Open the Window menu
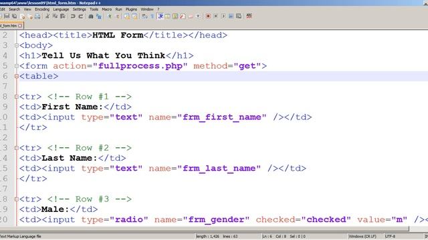428x240 pixels. pyautogui.click(x=147, y=9)
